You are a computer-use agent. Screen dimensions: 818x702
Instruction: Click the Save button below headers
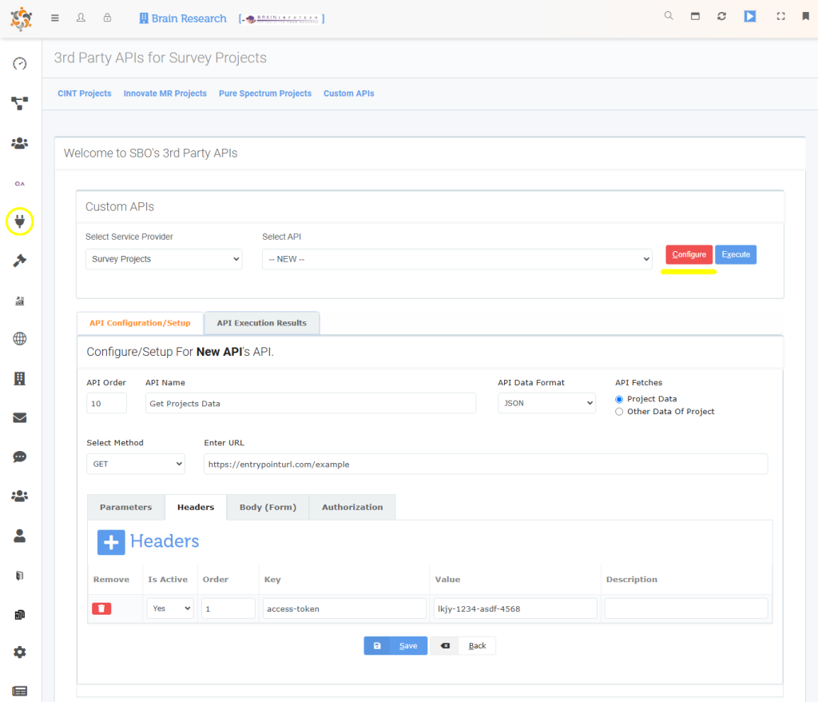point(395,645)
